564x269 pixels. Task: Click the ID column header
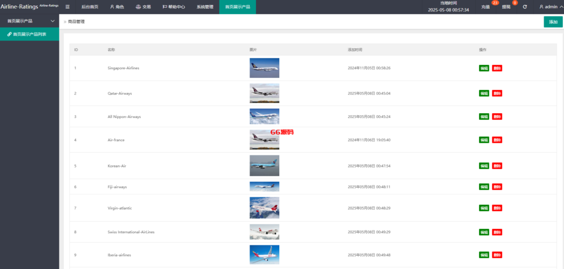click(x=76, y=49)
